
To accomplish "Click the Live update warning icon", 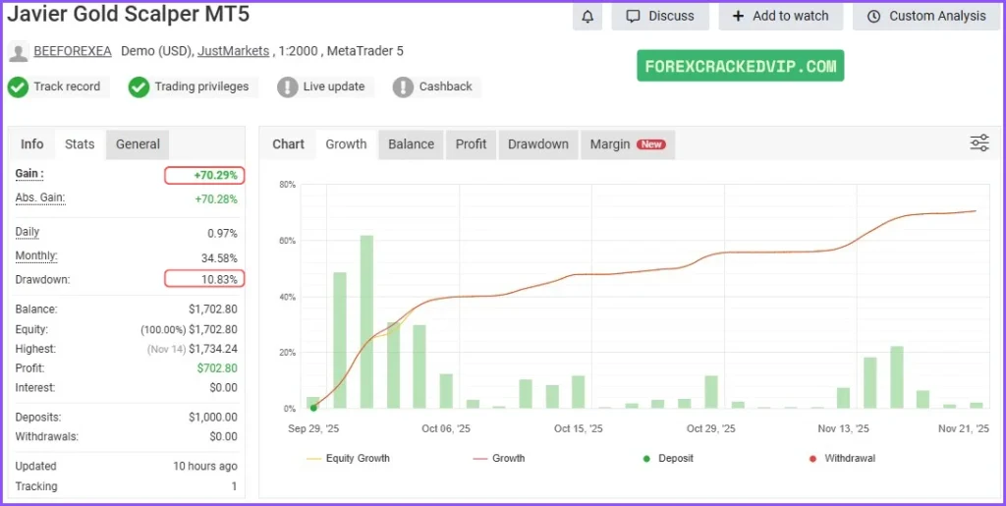I will 287,86.
